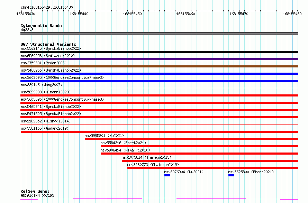Viewport: 308px width, 203px height.
Task: Click the magenta ANXA10 gene line
Action: 159,199
